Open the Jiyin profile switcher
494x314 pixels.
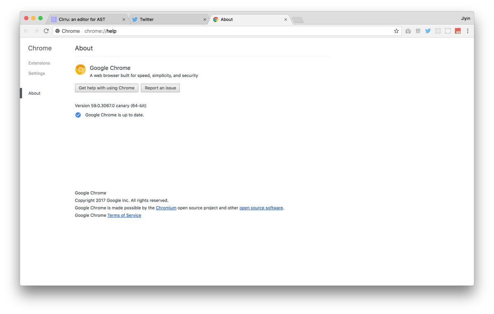pyautogui.click(x=465, y=19)
